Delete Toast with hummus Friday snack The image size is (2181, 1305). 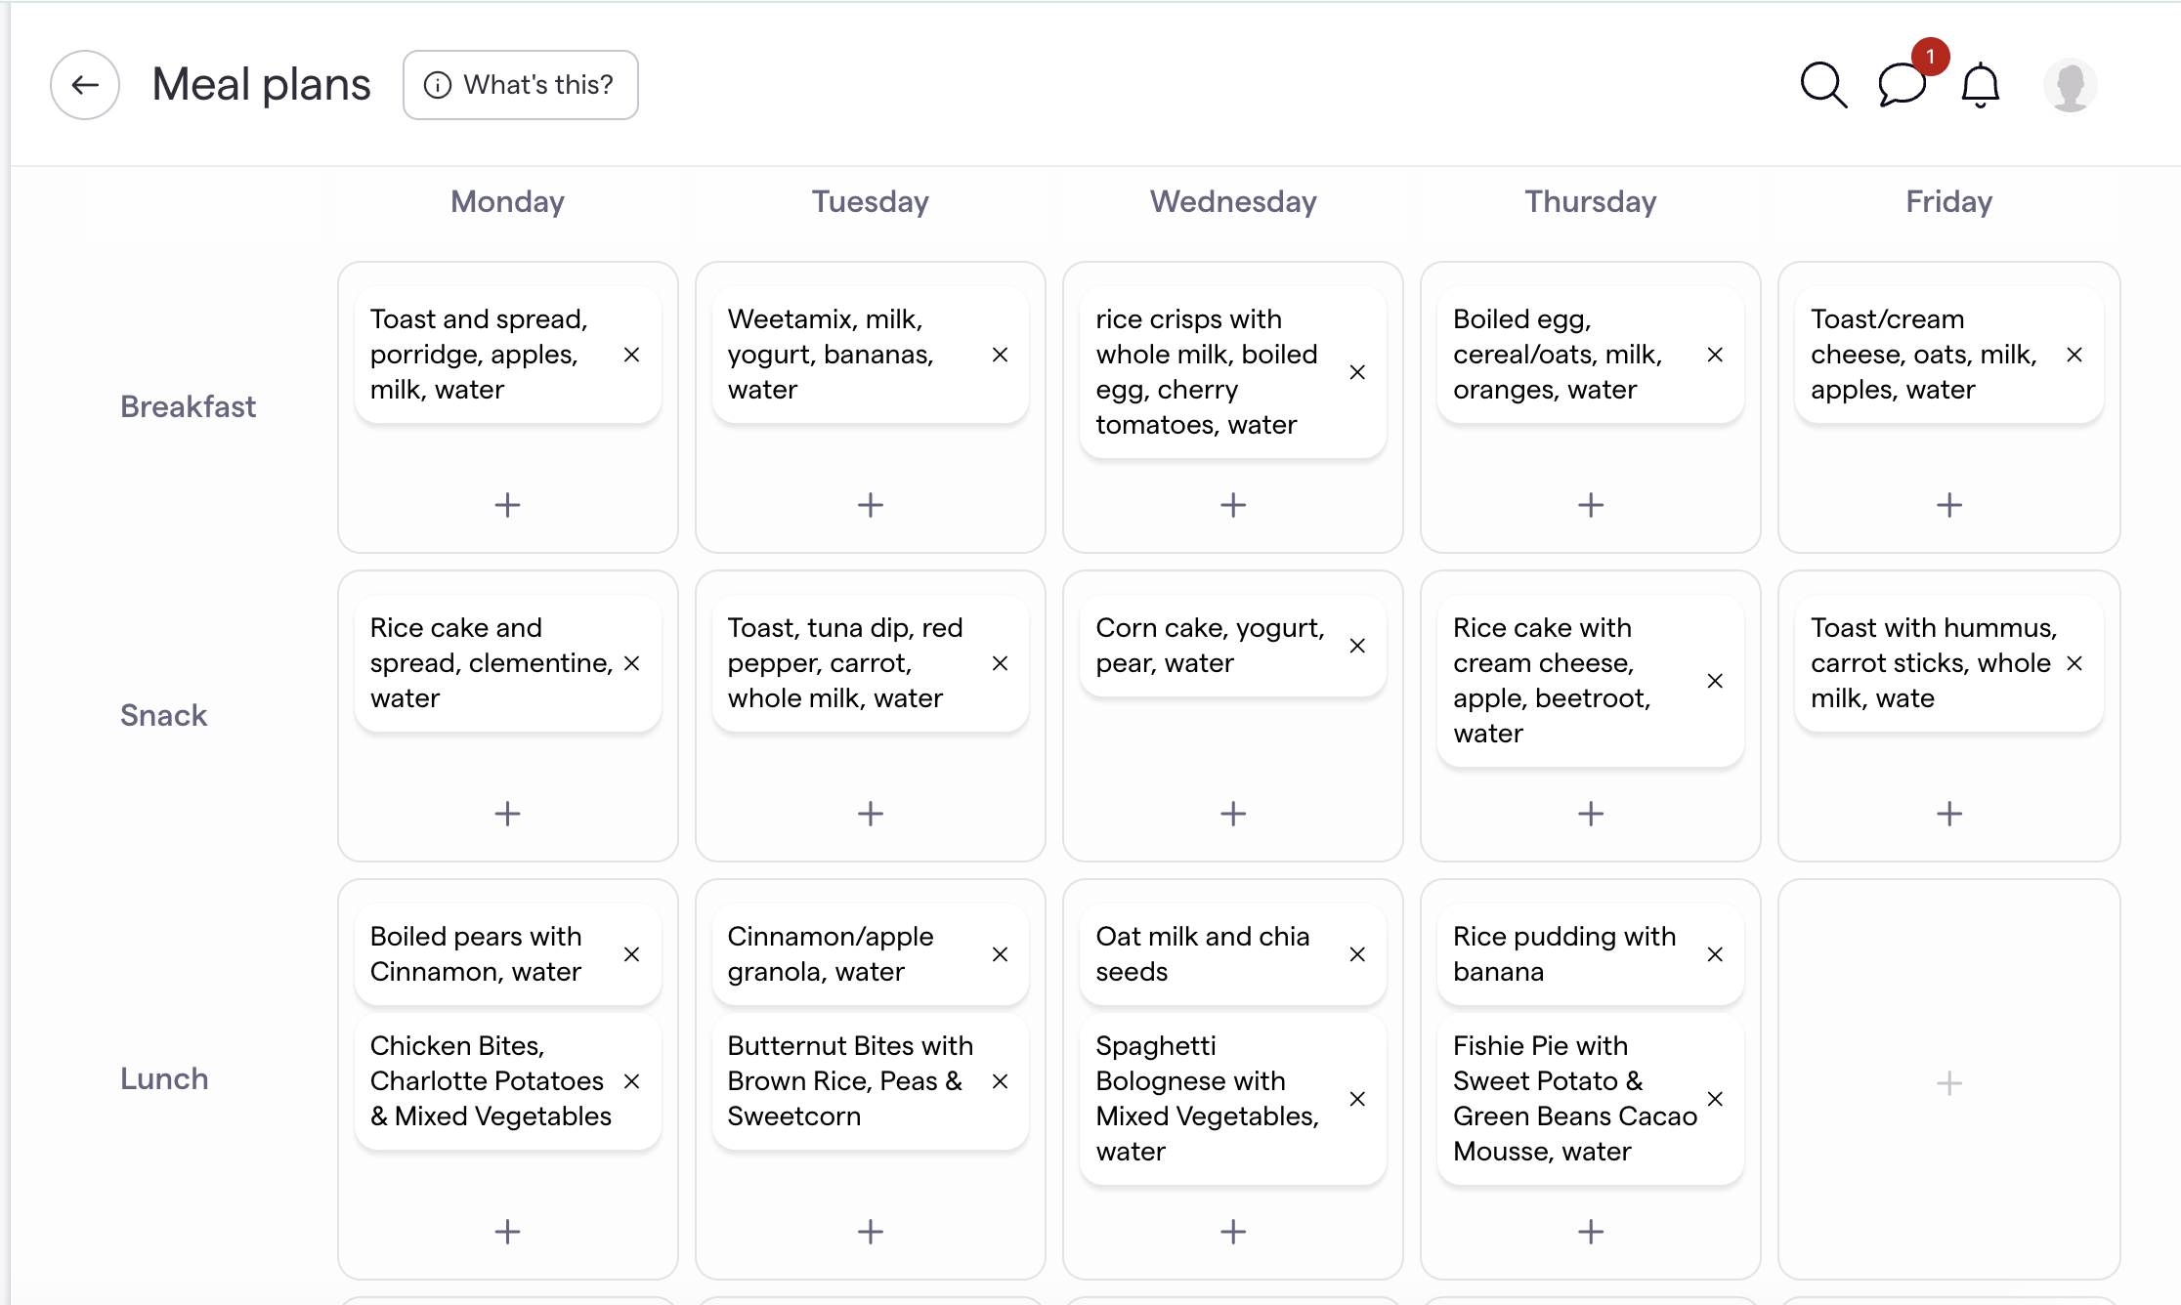[x=2074, y=663]
